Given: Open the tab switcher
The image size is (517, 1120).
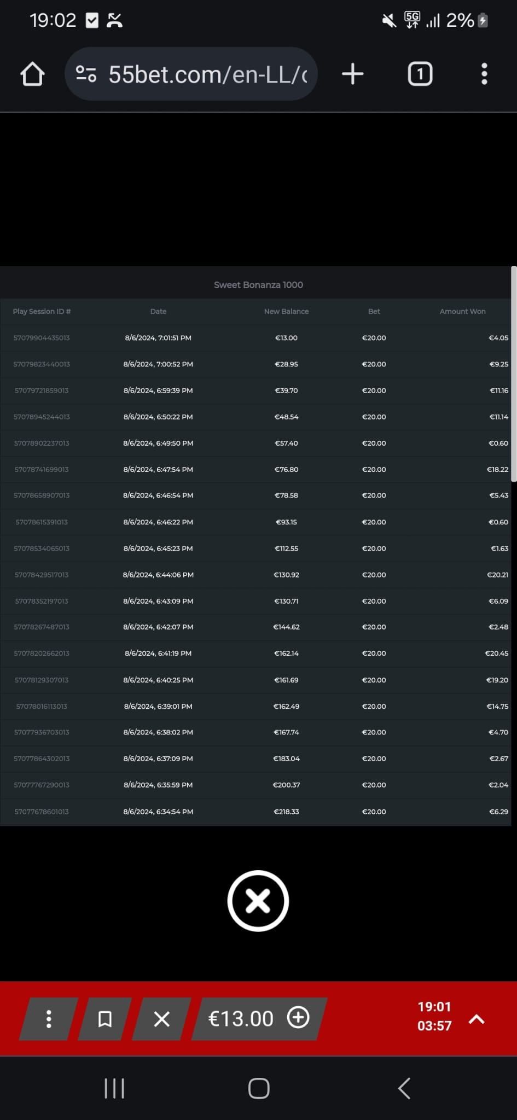Looking at the screenshot, I should click(x=420, y=74).
